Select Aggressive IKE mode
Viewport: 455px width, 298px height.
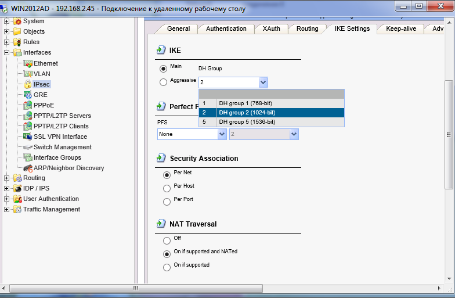[x=164, y=82]
